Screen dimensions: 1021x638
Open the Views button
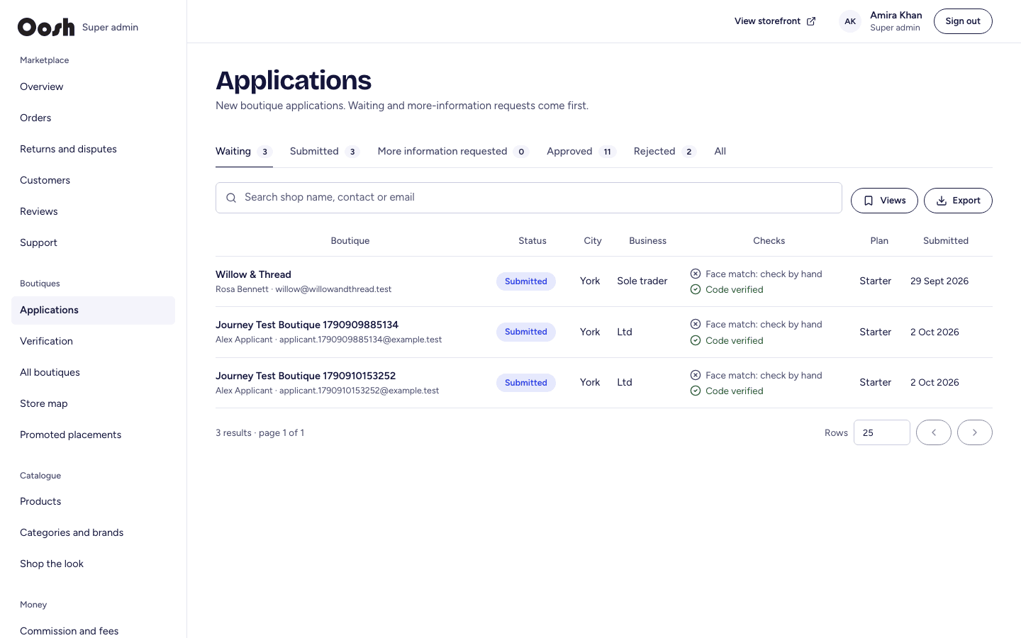[884, 201]
